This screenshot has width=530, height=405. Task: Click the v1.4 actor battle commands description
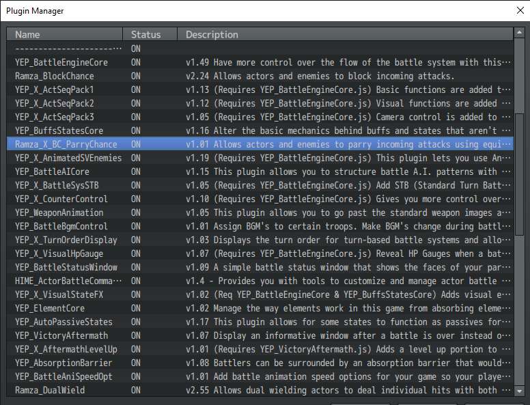(348, 281)
